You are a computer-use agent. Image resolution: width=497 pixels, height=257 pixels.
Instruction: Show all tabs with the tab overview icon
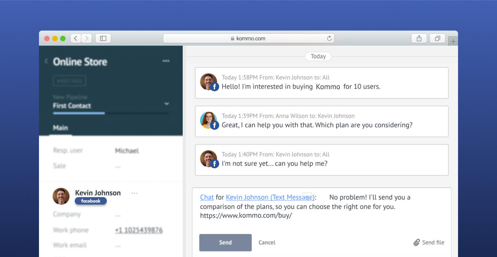coord(437,38)
